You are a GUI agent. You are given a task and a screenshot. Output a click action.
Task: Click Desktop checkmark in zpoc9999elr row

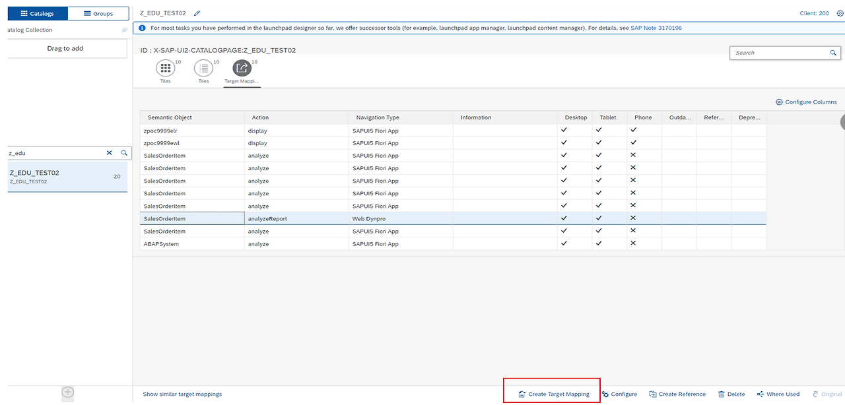pos(564,130)
